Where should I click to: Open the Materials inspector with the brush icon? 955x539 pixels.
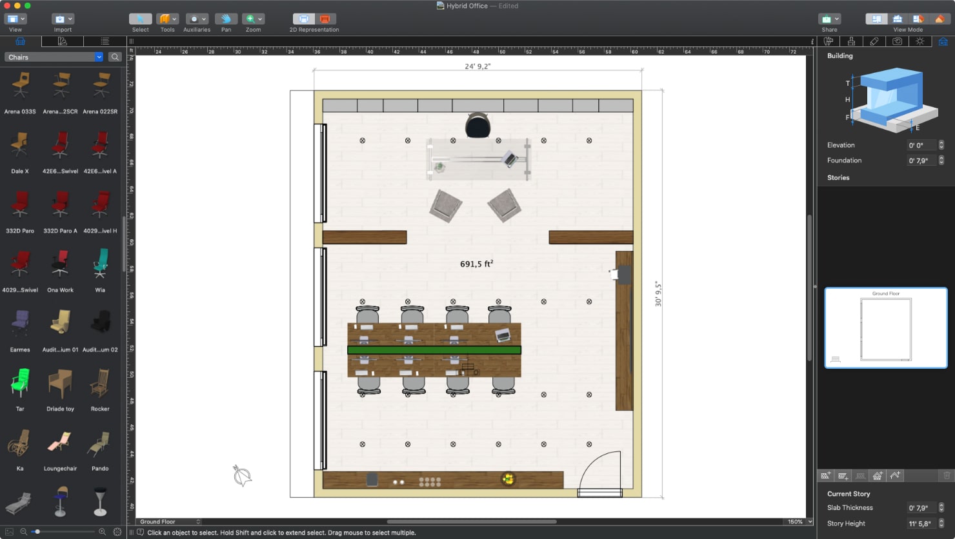pyautogui.click(x=851, y=41)
